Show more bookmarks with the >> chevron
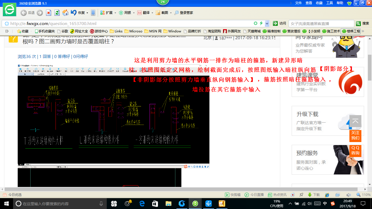372x209 pixels. (x=363, y=31)
